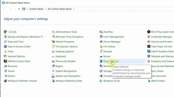
Task: Open the Intel Graphics Settings link
Action: tap(163, 51)
